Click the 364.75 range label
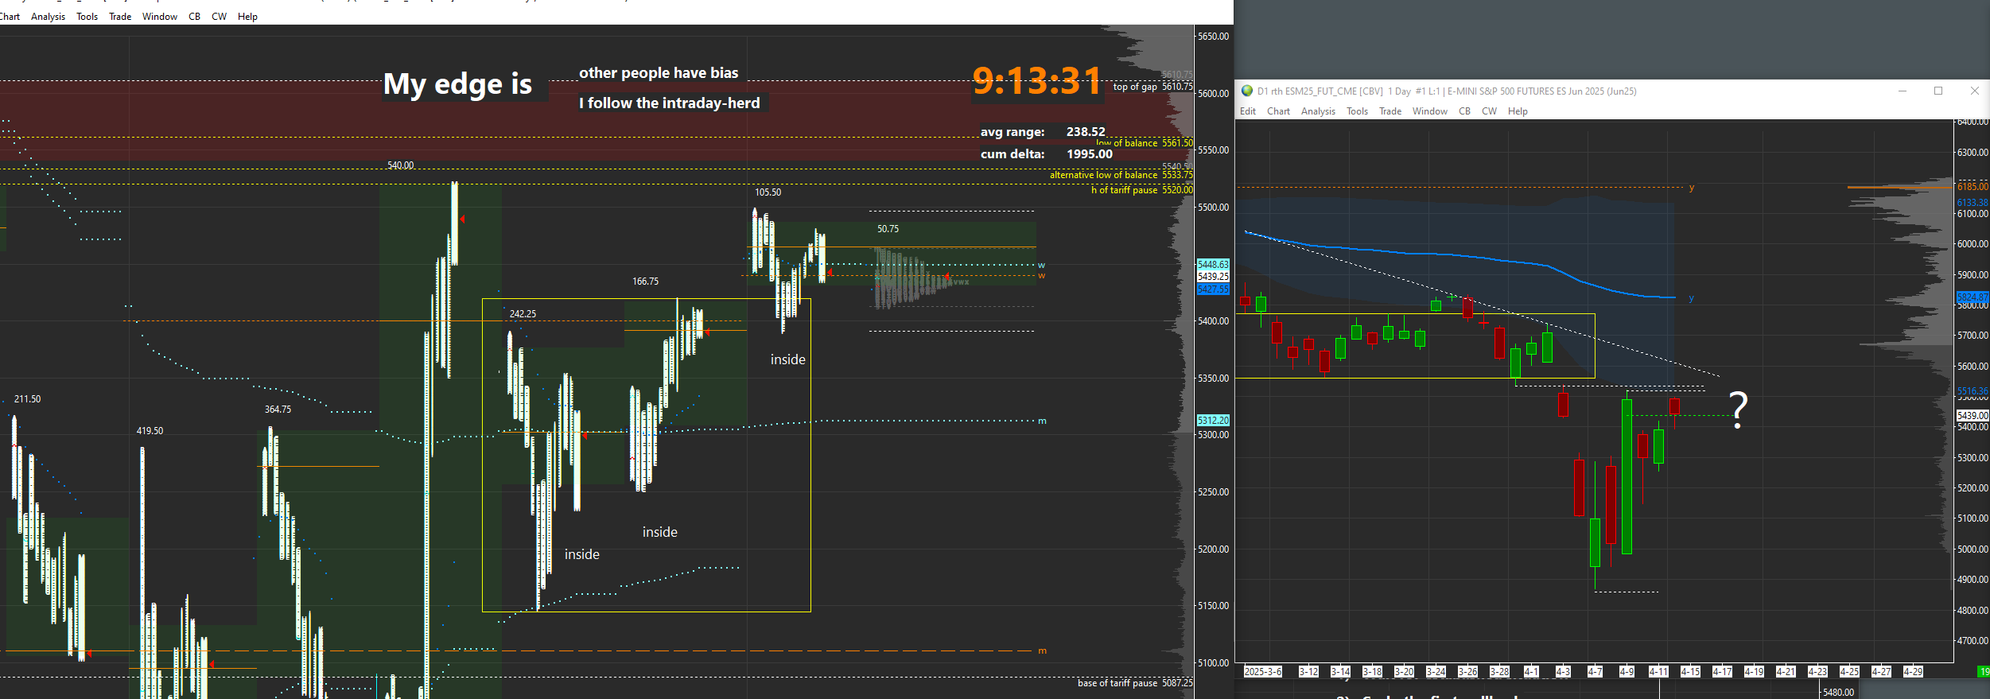This screenshot has height=699, width=1990. [x=278, y=410]
